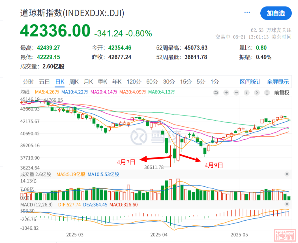Click the MA10:4.22万 moving average label
Viewport: 298px width, 243px height.
[74, 92]
